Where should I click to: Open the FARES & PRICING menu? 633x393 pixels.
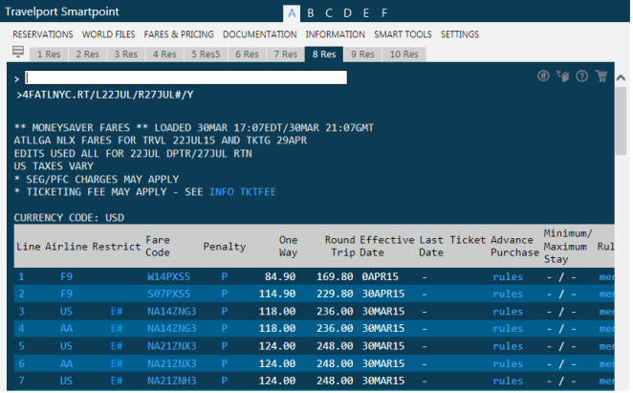coord(179,34)
